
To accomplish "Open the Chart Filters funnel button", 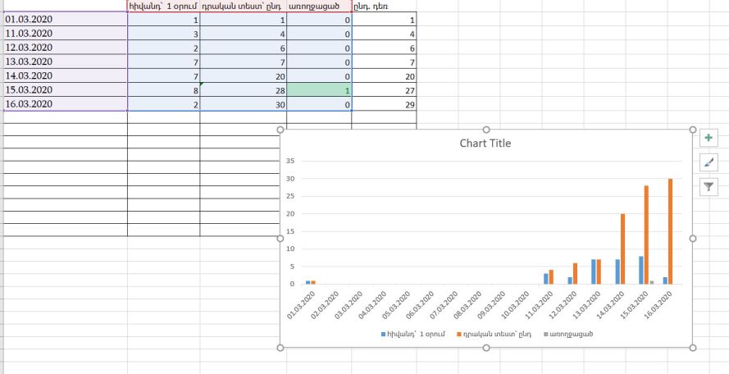I will coord(708,187).
